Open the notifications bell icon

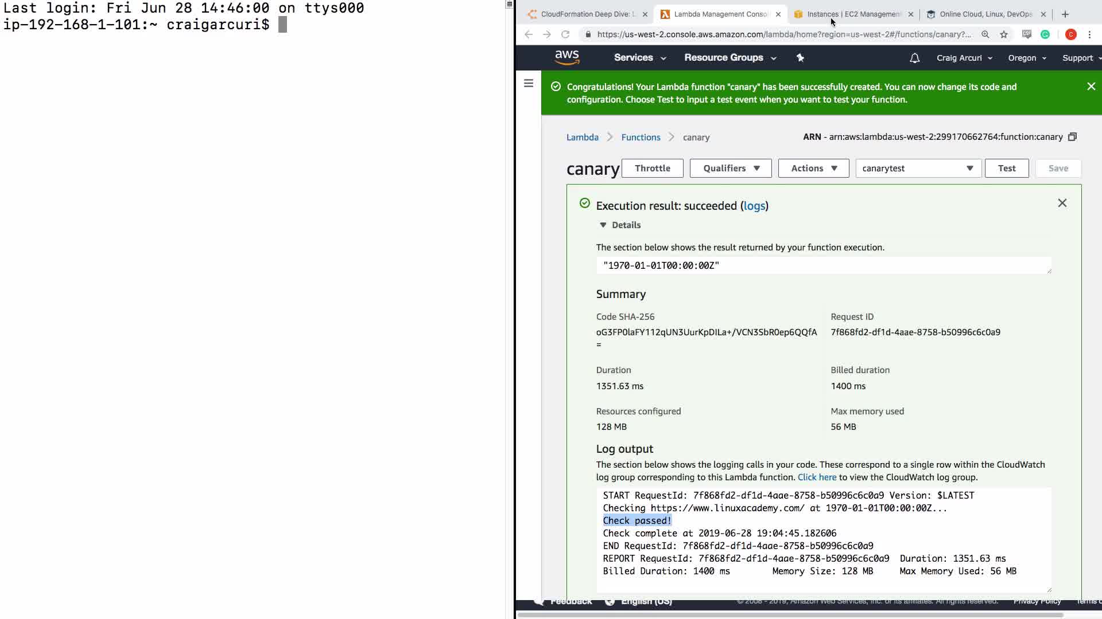tap(914, 58)
